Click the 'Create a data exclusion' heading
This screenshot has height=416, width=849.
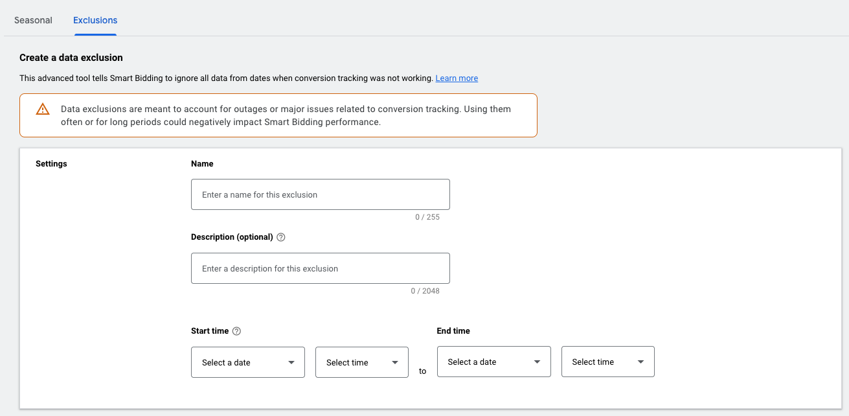point(71,58)
